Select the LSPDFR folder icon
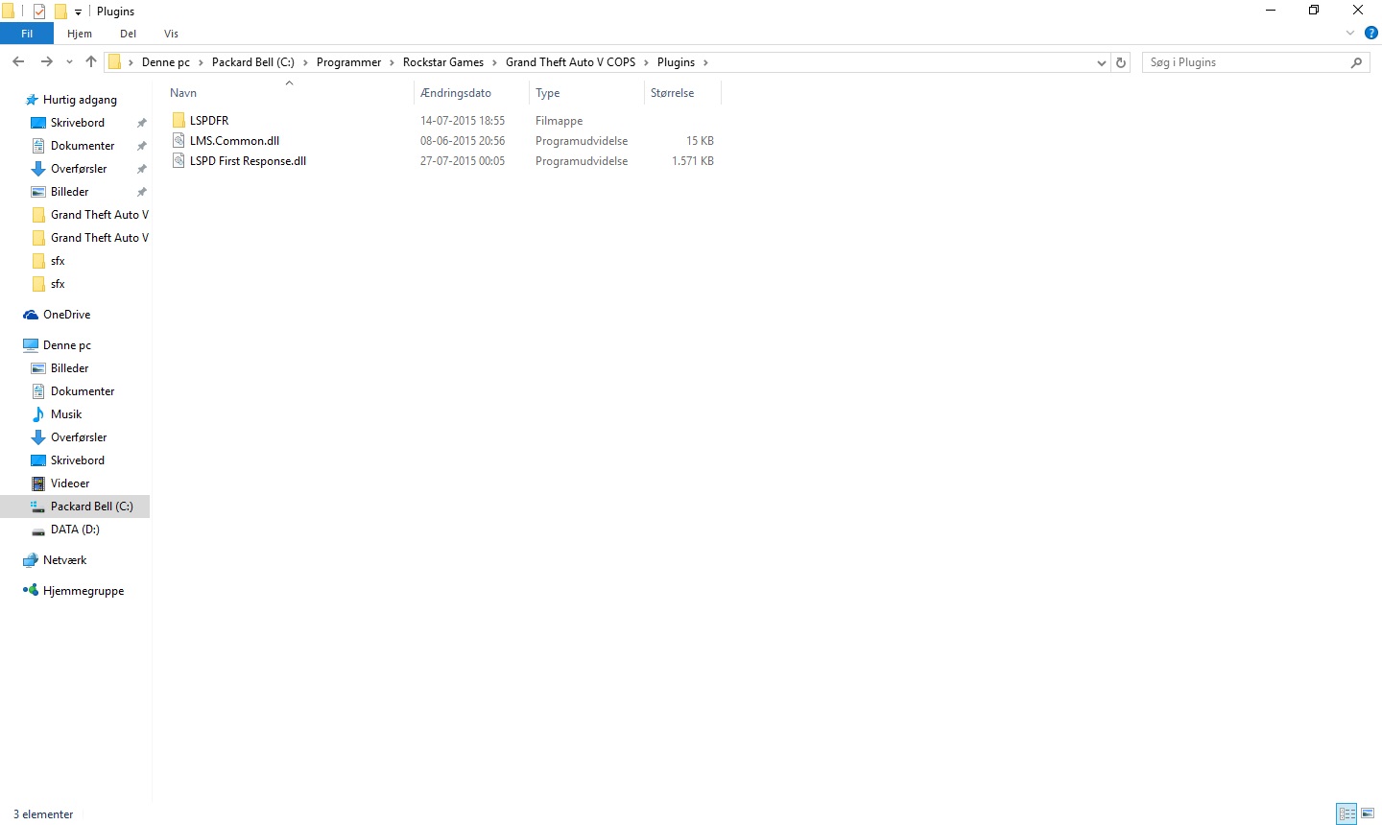The height and width of the screenshot is (825, 1382). pyautogui.click(x=179, y=121)
